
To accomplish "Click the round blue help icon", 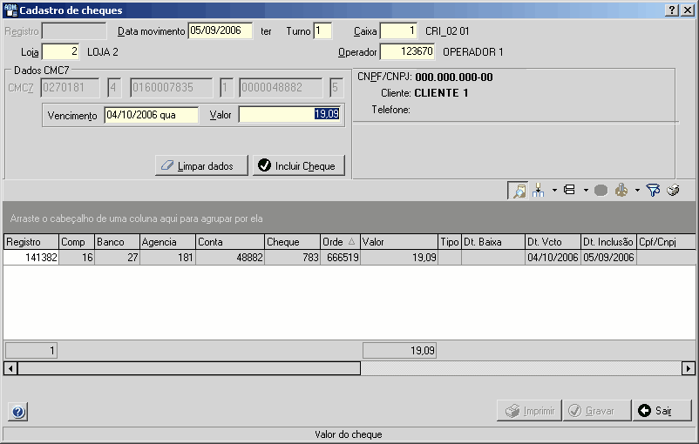I will click(18, 412).
